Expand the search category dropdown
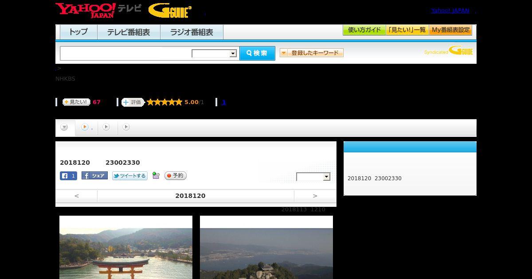The width and height of the screenshot is (532, 279). click(x=215, y=54)
